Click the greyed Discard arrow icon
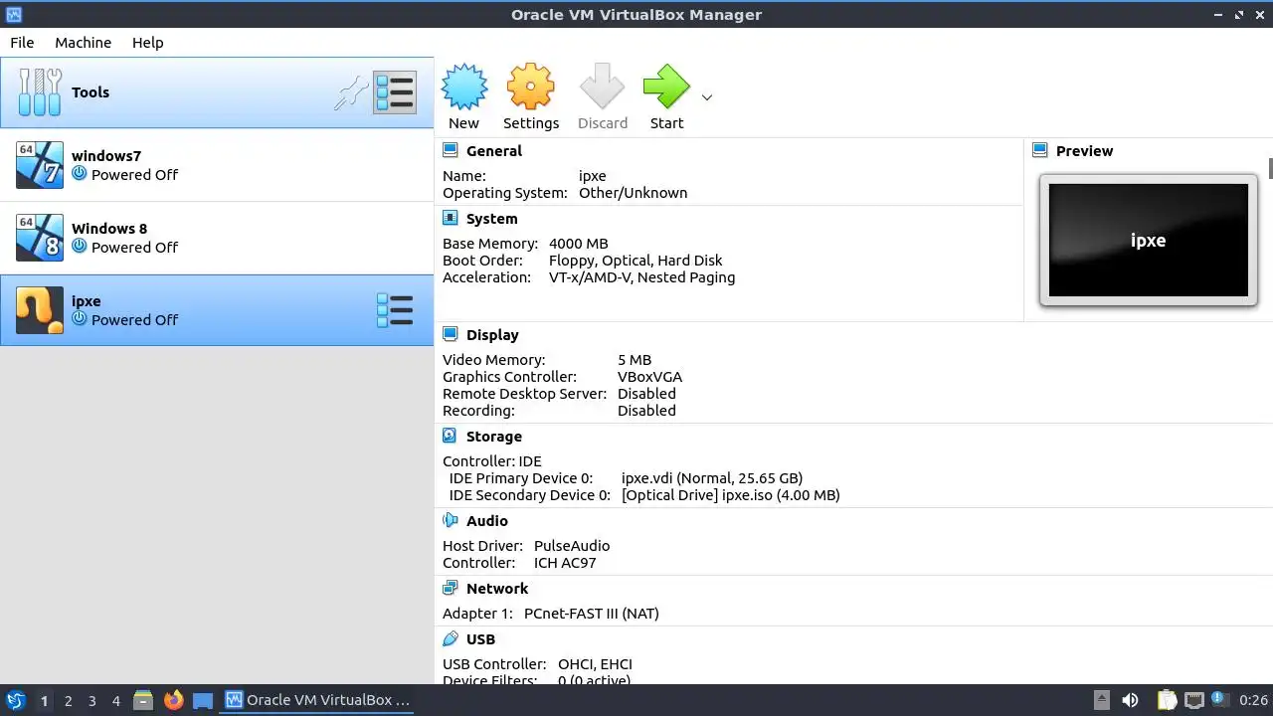 tap(602, 88)
